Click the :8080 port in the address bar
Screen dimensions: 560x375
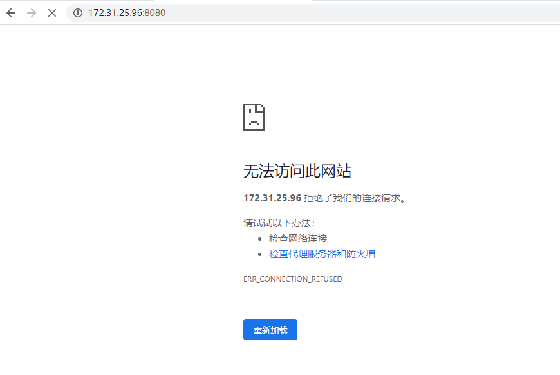pyautogui.click(x=154, y=13)
